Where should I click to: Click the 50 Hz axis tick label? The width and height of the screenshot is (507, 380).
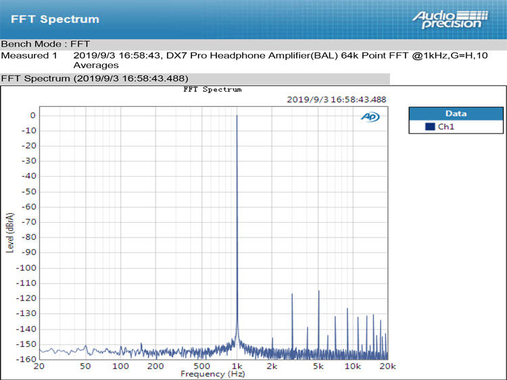pyautogui.click(x=85, y=366)
